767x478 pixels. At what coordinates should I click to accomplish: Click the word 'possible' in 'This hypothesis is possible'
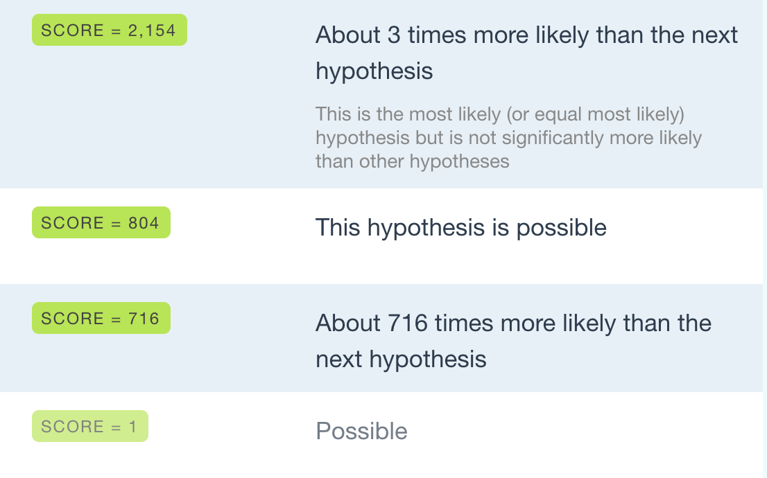[x=562, y=228]
